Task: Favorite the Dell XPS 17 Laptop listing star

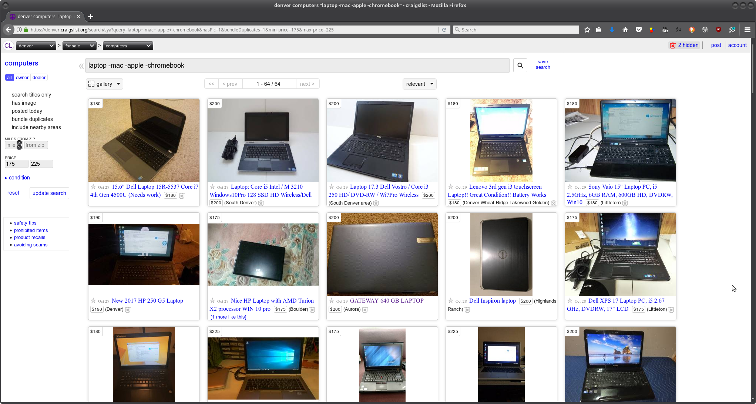Action: 570,300
